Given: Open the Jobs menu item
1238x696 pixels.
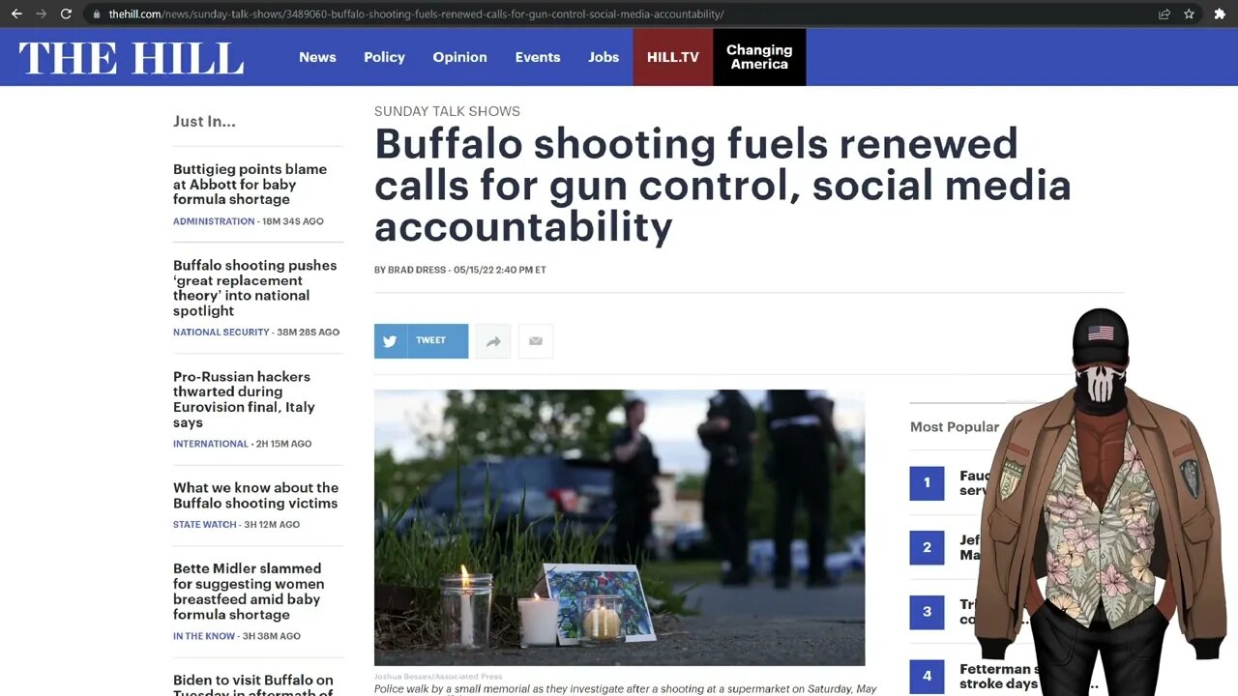Looking at the screenshot, I should coord(604,57).
